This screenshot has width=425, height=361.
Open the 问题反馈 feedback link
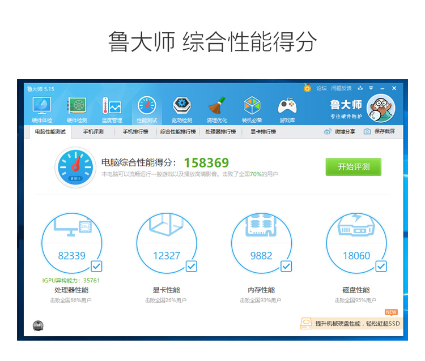pos(341,88)
